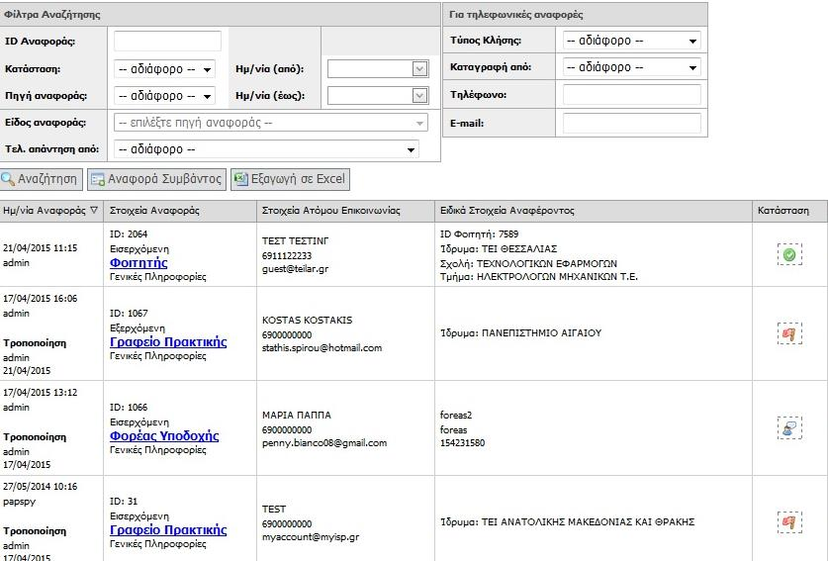Screen dimensions: 828x561
Task: Click the Excel icon on the export button
Action: point(240,179)
